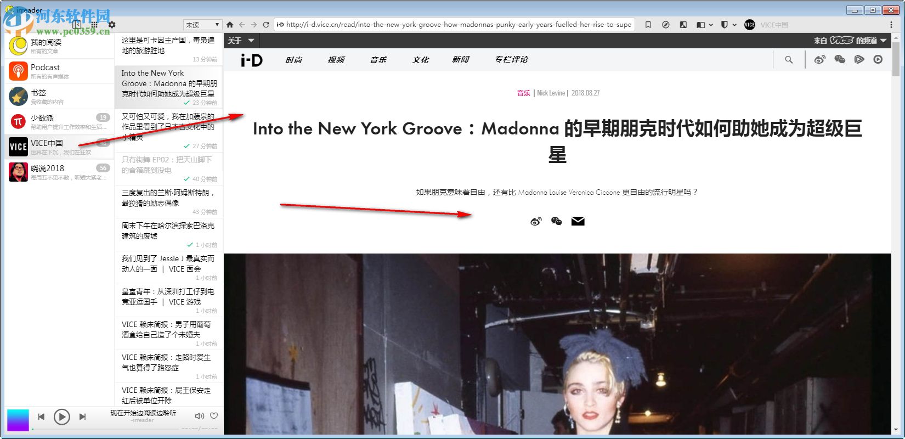Open the 视频 section
The image size is (905, 439).
click(x=336, y=60)
